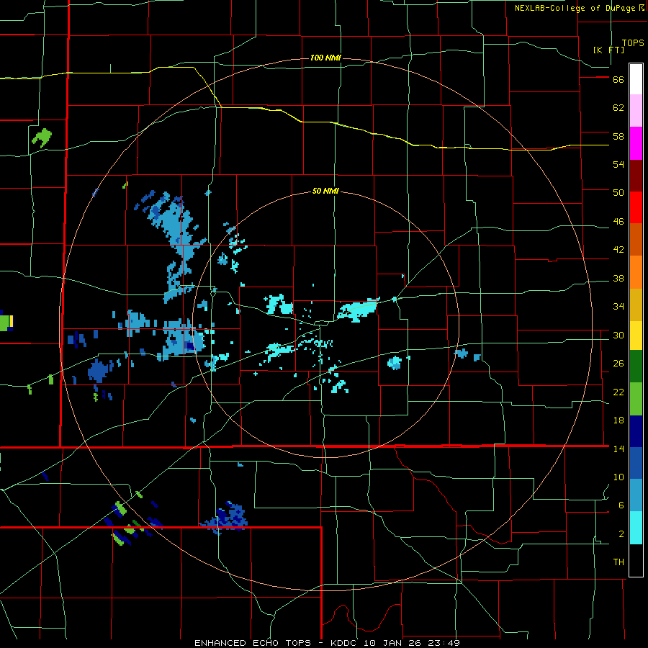
Task: Click the legend value 42
Action: tap(618, 250)
